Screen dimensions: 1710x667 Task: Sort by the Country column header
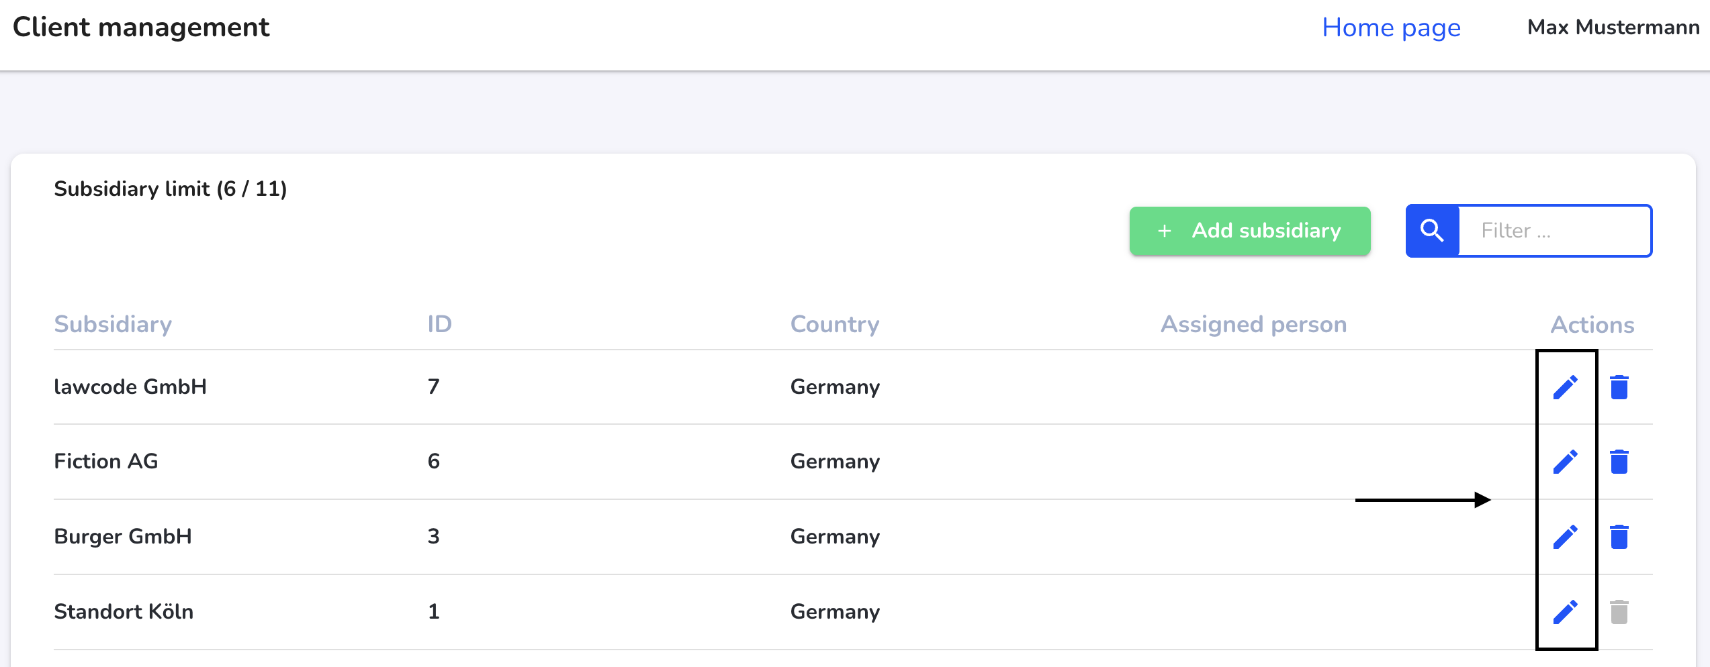click(x=835, y=324)
